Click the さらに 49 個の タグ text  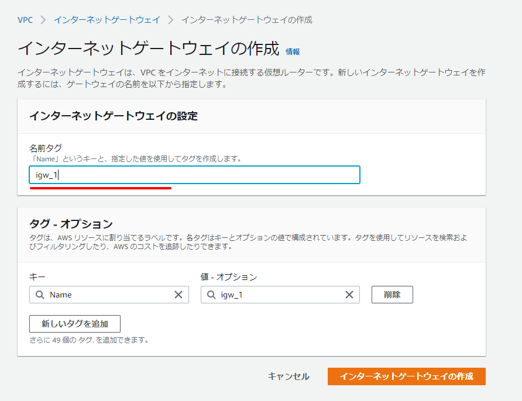click(89, 340)
